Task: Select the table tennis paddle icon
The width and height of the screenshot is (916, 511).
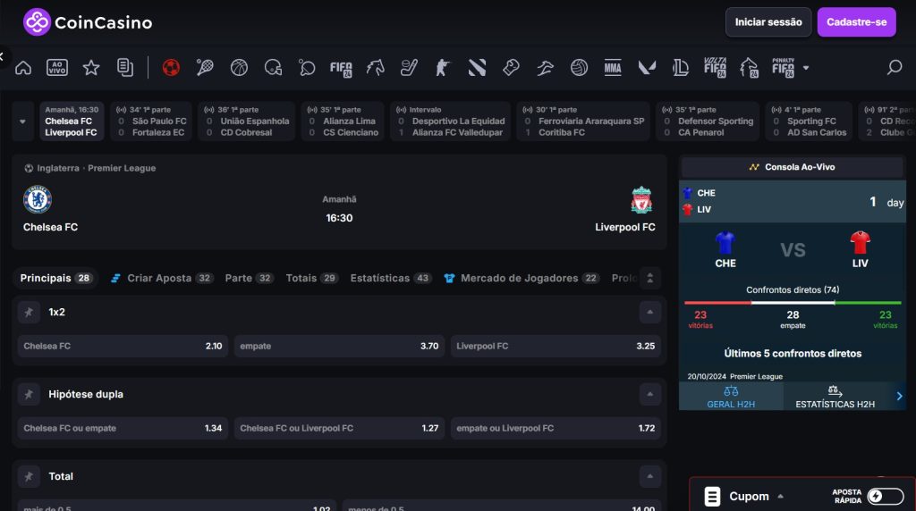Action: 307,68
